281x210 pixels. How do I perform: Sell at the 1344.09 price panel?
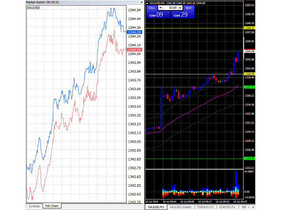point(158,14)
